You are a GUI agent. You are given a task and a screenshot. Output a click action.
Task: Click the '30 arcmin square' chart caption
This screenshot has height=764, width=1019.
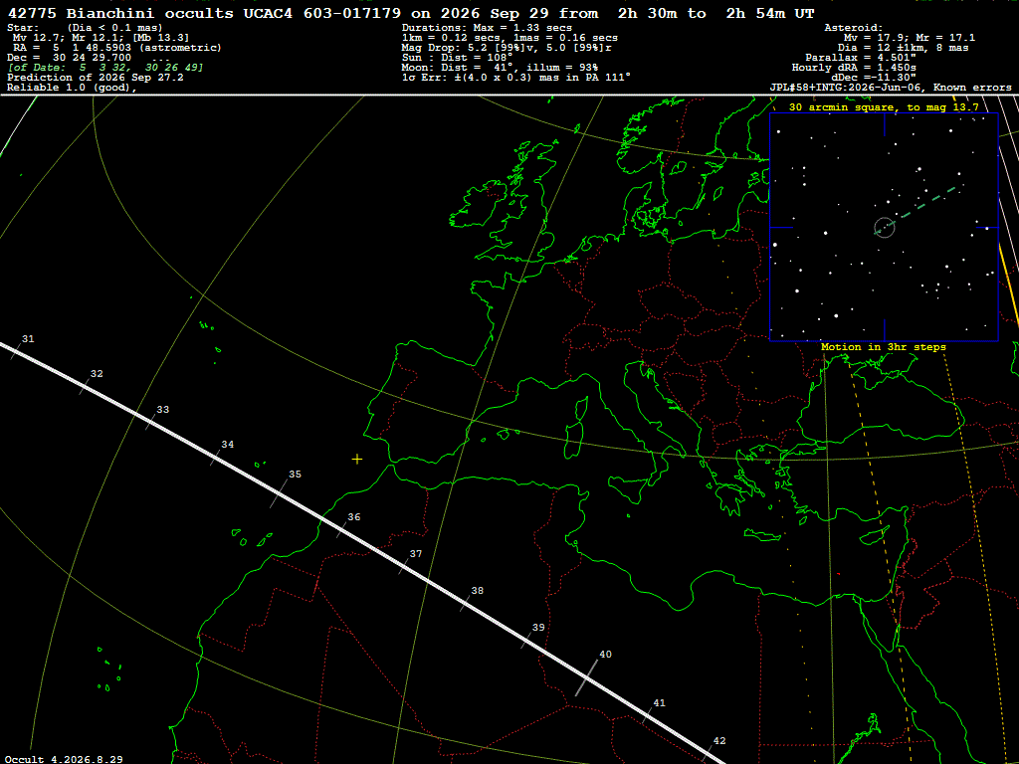884,107
